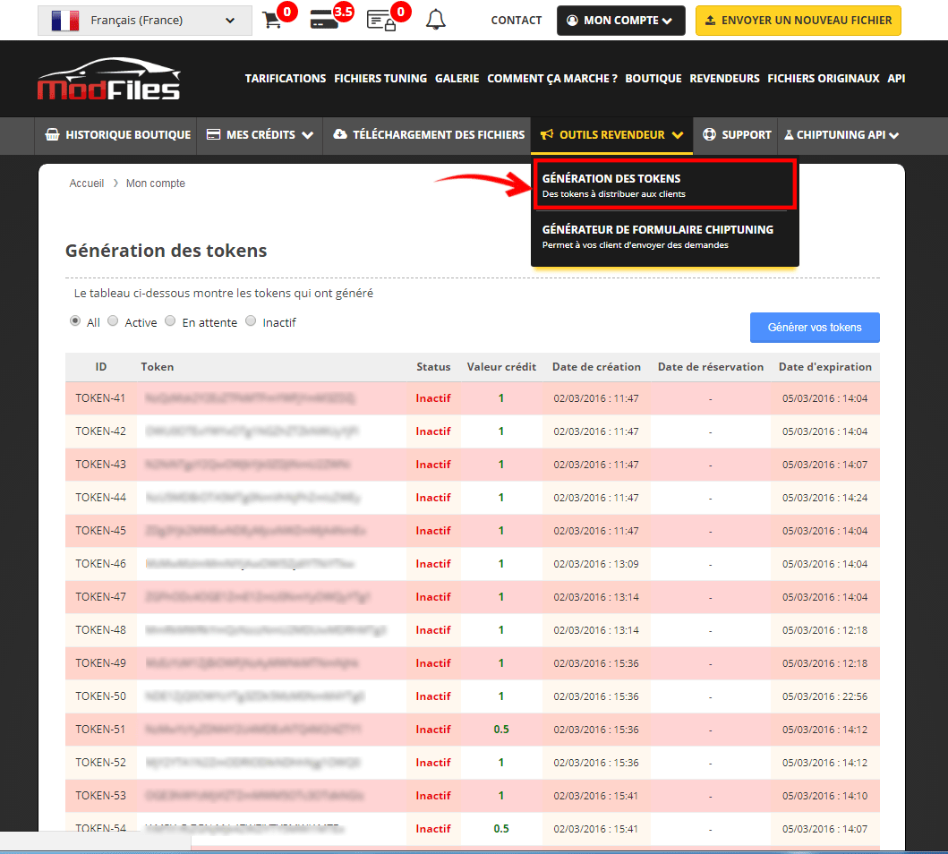Click the Générer vos tokens button
Image resolution: width=948 pixels, height=854 pixels.
pos(814,328)
